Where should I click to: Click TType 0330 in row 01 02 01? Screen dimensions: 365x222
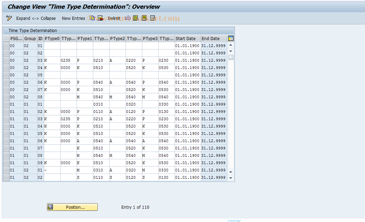click(x=166, y=170)
